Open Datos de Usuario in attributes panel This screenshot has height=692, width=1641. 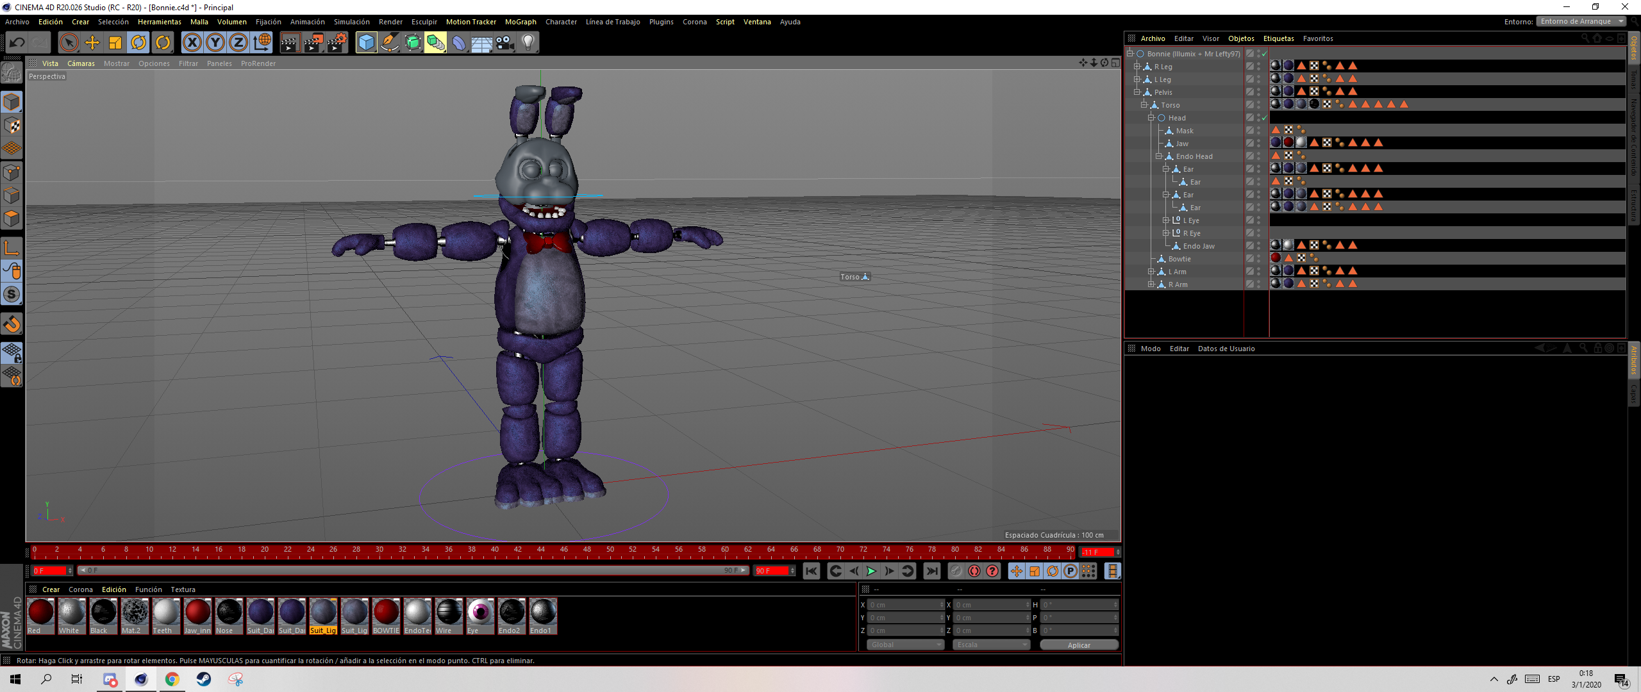[x=1226, y=349]
